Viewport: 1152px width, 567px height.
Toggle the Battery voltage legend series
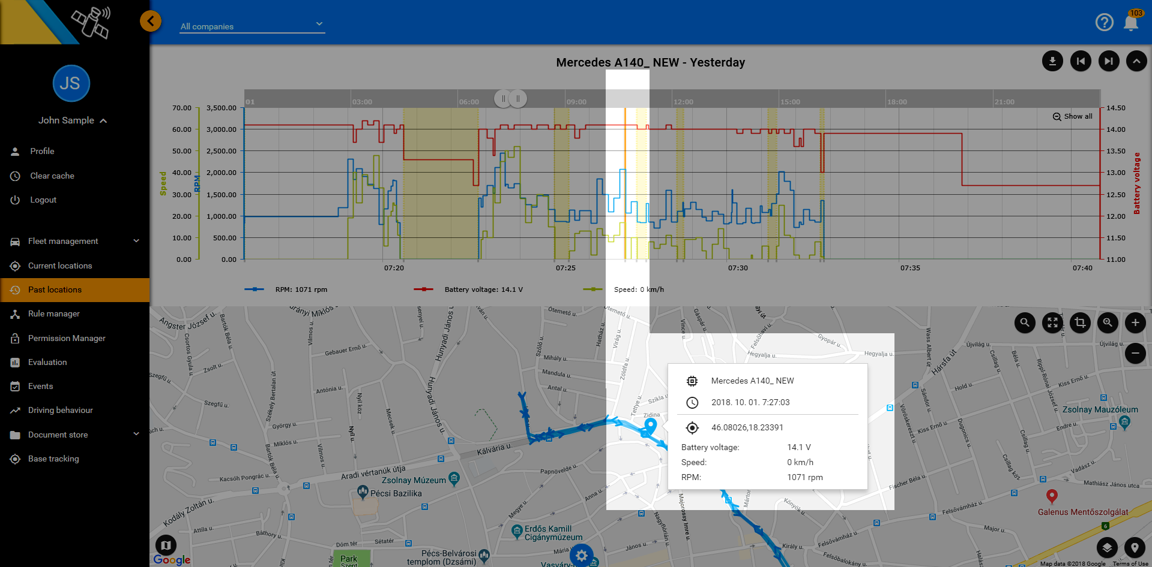click(x=468, y=289)
